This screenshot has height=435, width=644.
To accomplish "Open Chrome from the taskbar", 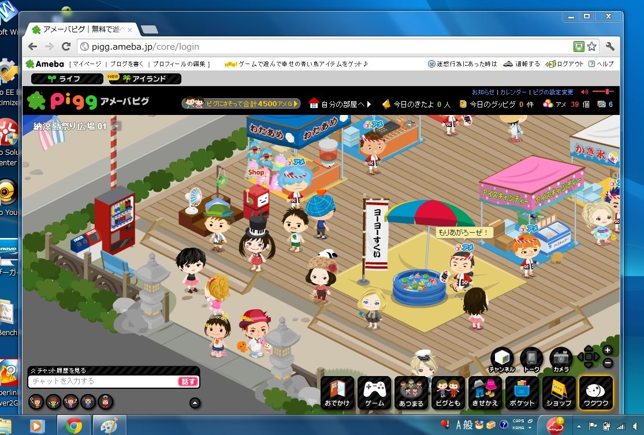I will pyautogui.click(x=75, y=426).
